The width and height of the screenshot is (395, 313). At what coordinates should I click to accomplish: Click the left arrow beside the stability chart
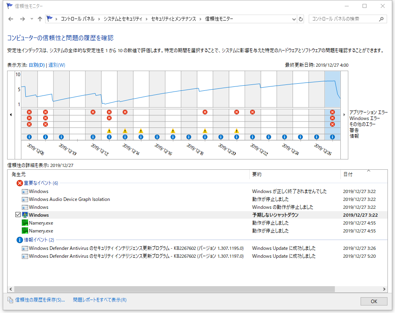(x=10, y=114)
